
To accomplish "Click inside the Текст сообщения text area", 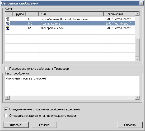I will click(72, 86).
